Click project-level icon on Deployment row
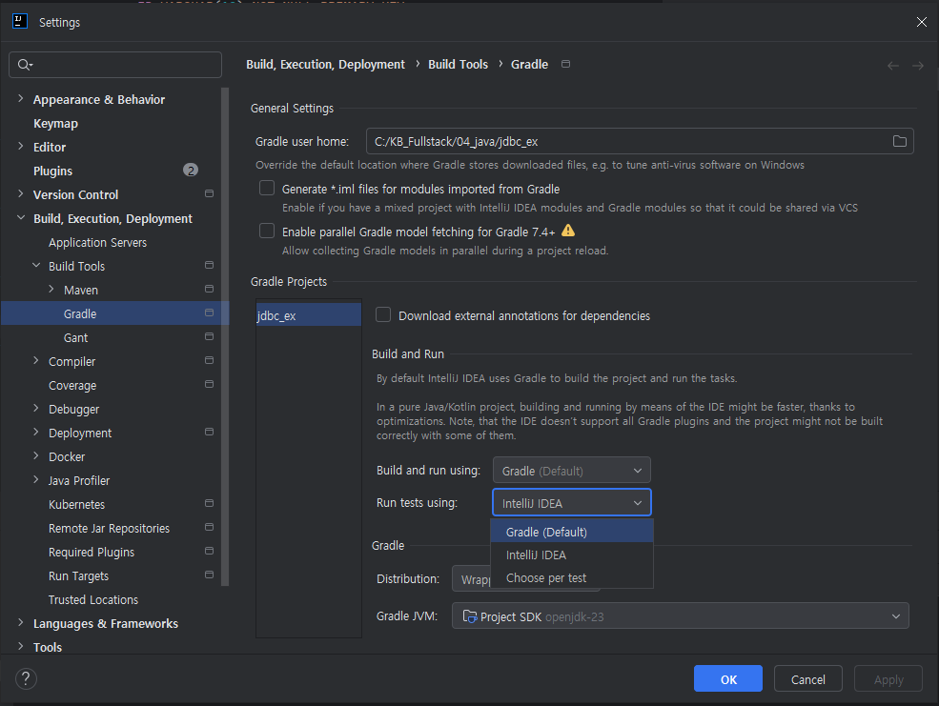Image resolution: width=939 pixels, height=706 pixels. [x=209, y=432]
